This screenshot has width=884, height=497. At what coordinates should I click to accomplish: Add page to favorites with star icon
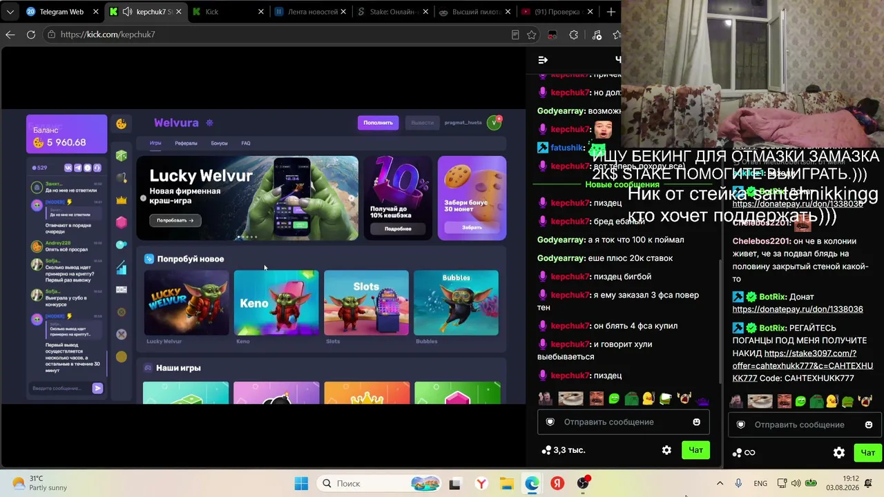531,35
